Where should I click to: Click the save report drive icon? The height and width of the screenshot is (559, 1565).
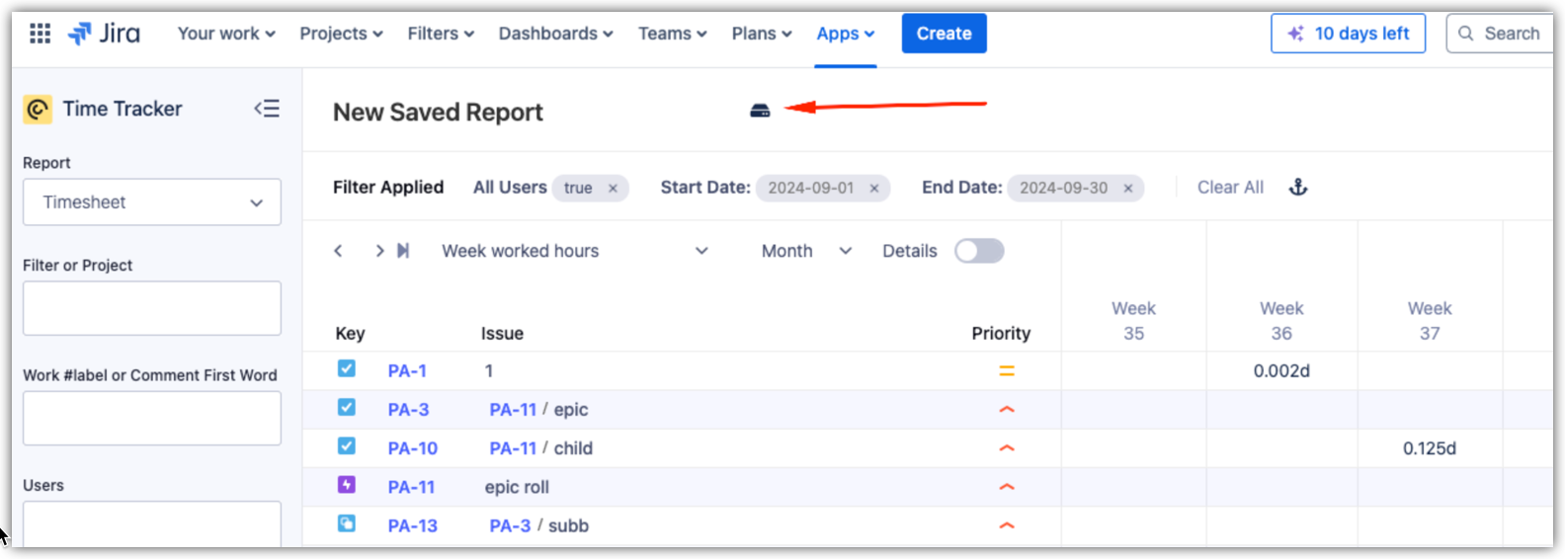pyautogui.click(x=760, y=111)
